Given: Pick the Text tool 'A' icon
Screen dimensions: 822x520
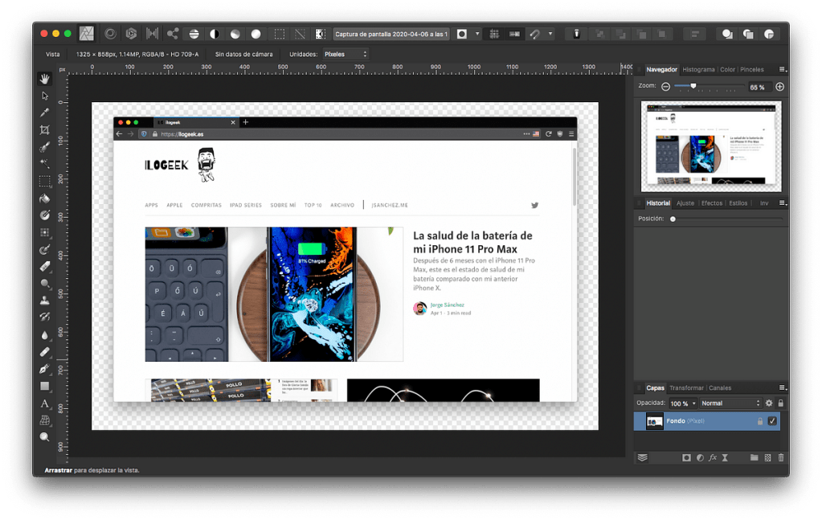Looking at the screenshot, I should [45, 403].
